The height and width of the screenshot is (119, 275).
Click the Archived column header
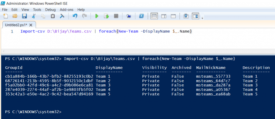[181, 68]
